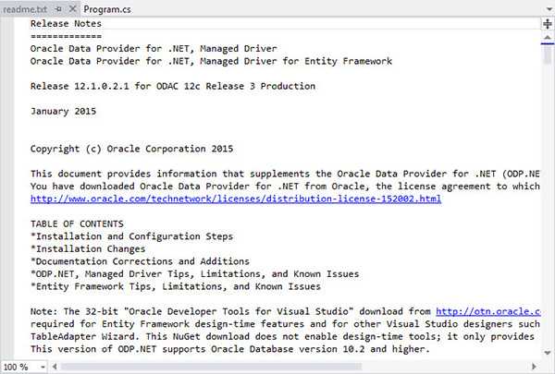Image resolution: width=555 pixels, height=374 pixels.
Task: Click the horizontal scrollbar right arrow
Action: point(534,367)
